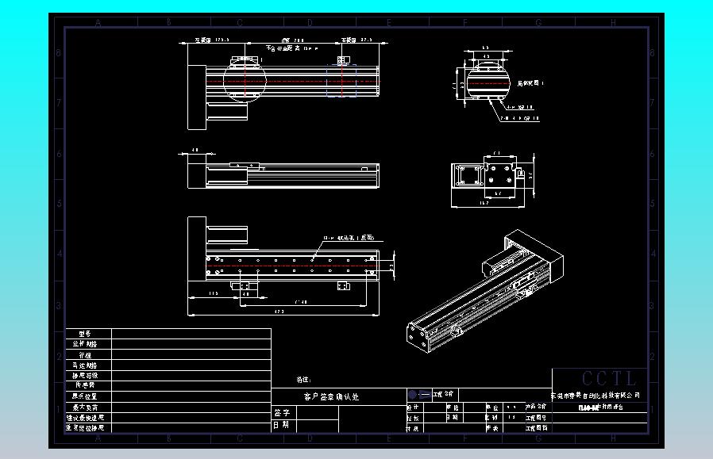This screenshot has height=459, width=713.
Task: Click the 型号 label in the spec table
Action: click(85, 334)
